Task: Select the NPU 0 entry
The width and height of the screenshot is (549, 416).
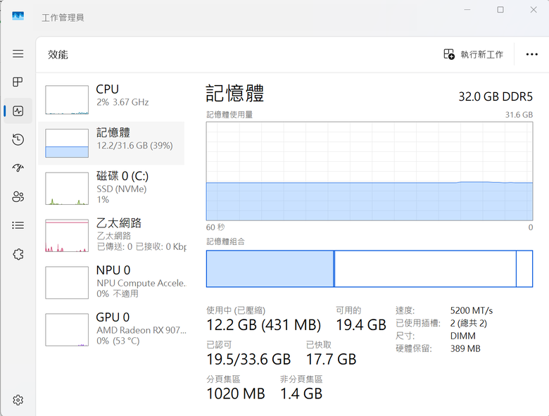Action: tap(111, 282)
